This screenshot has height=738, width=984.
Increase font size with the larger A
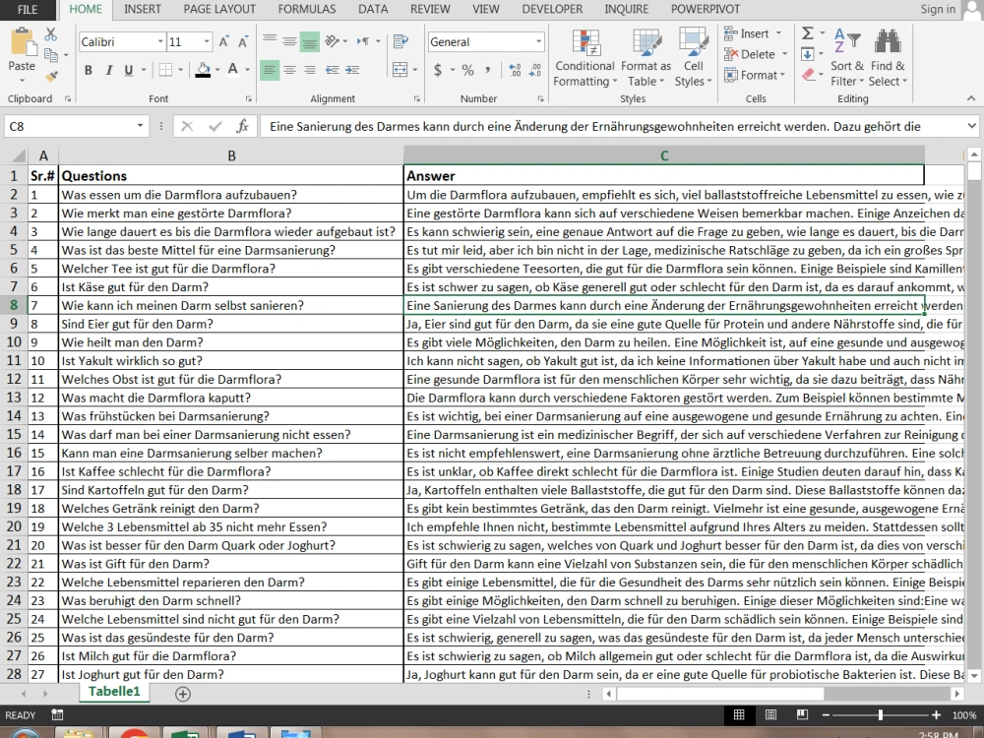223,42
